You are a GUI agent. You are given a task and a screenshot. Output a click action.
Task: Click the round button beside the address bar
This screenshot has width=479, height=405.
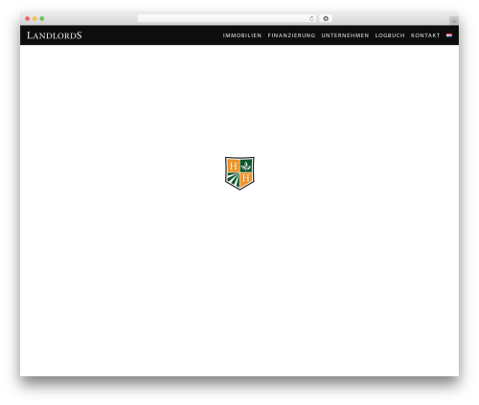326,18
